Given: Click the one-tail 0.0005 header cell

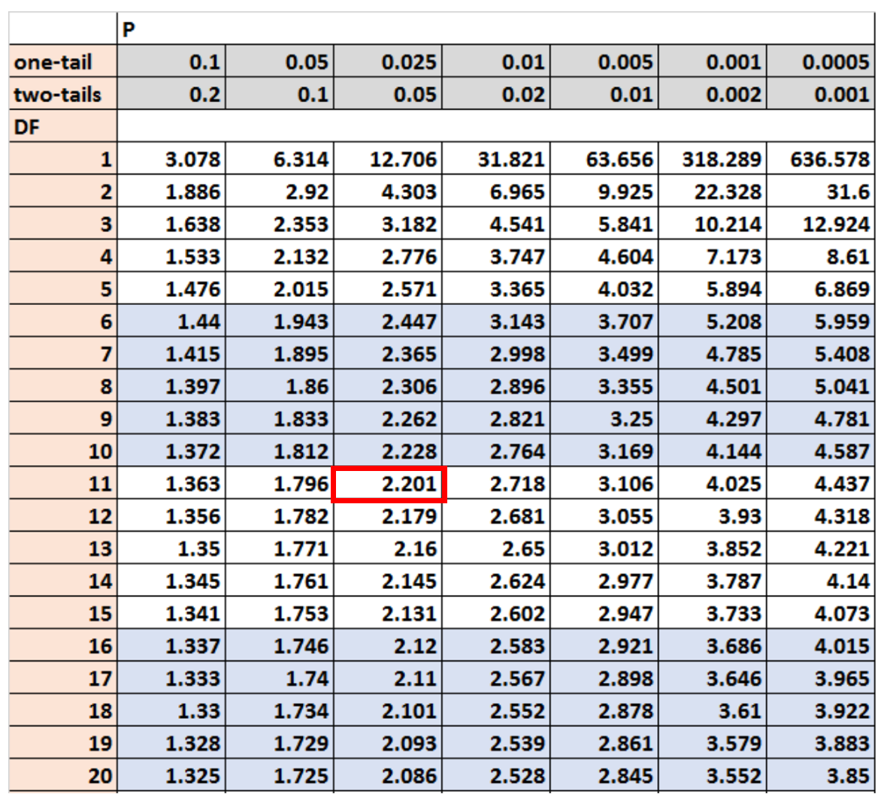Looking at the screenshot, I should click(821, 62).
